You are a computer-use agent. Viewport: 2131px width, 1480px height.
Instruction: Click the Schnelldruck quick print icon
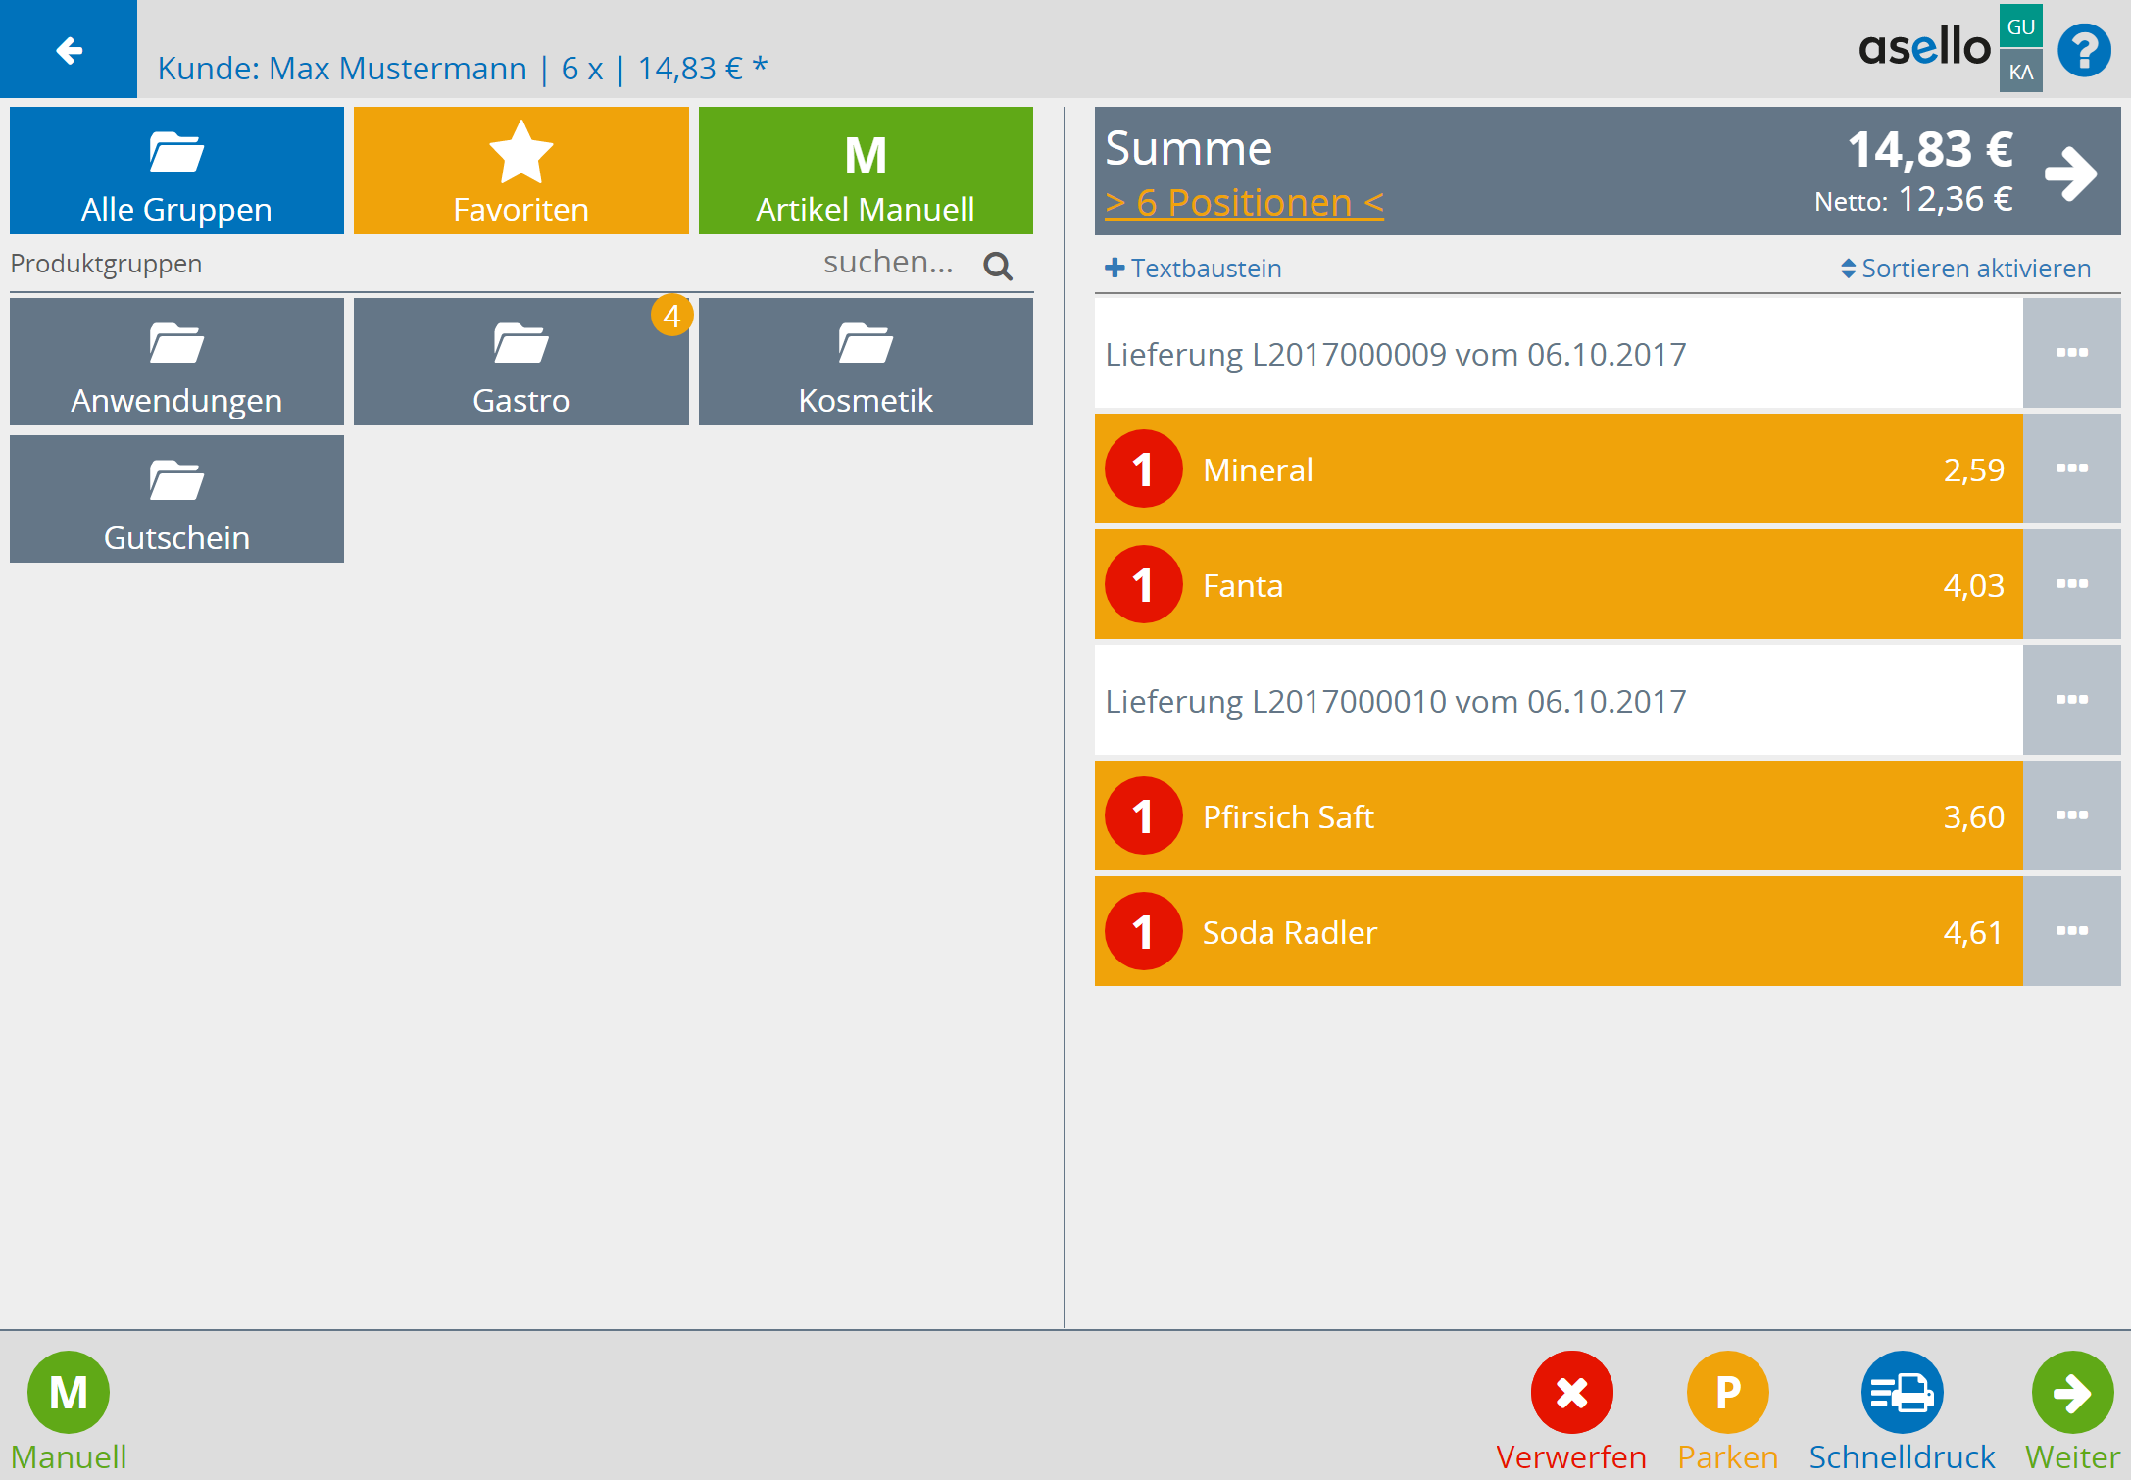tap(1901, 1392)
